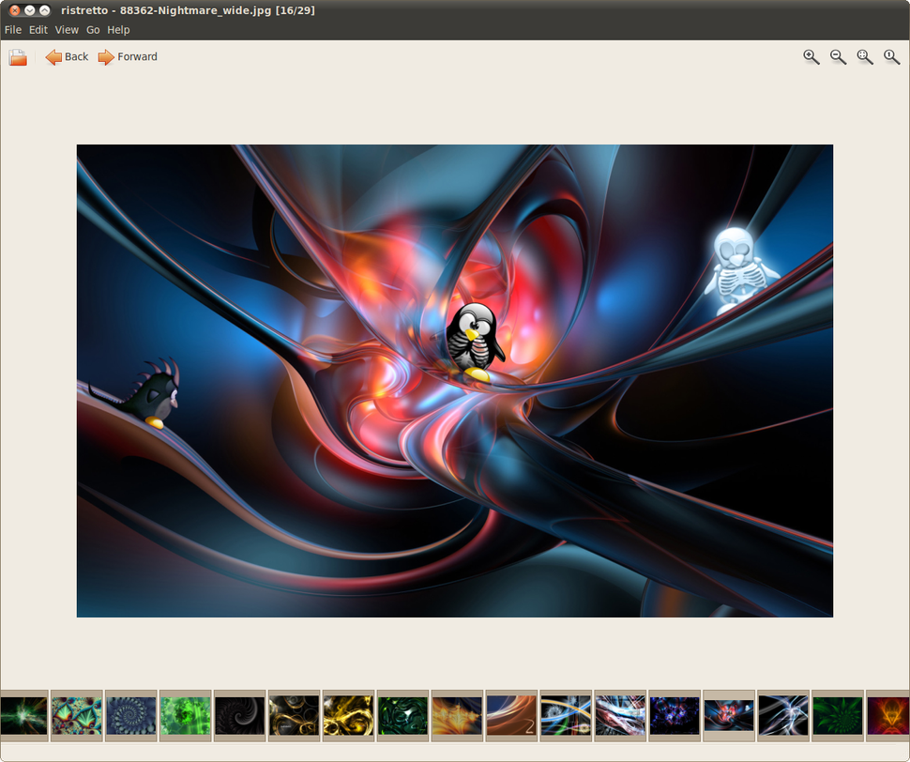
Task: Open the Help menu
Action: tap(118, 29)
